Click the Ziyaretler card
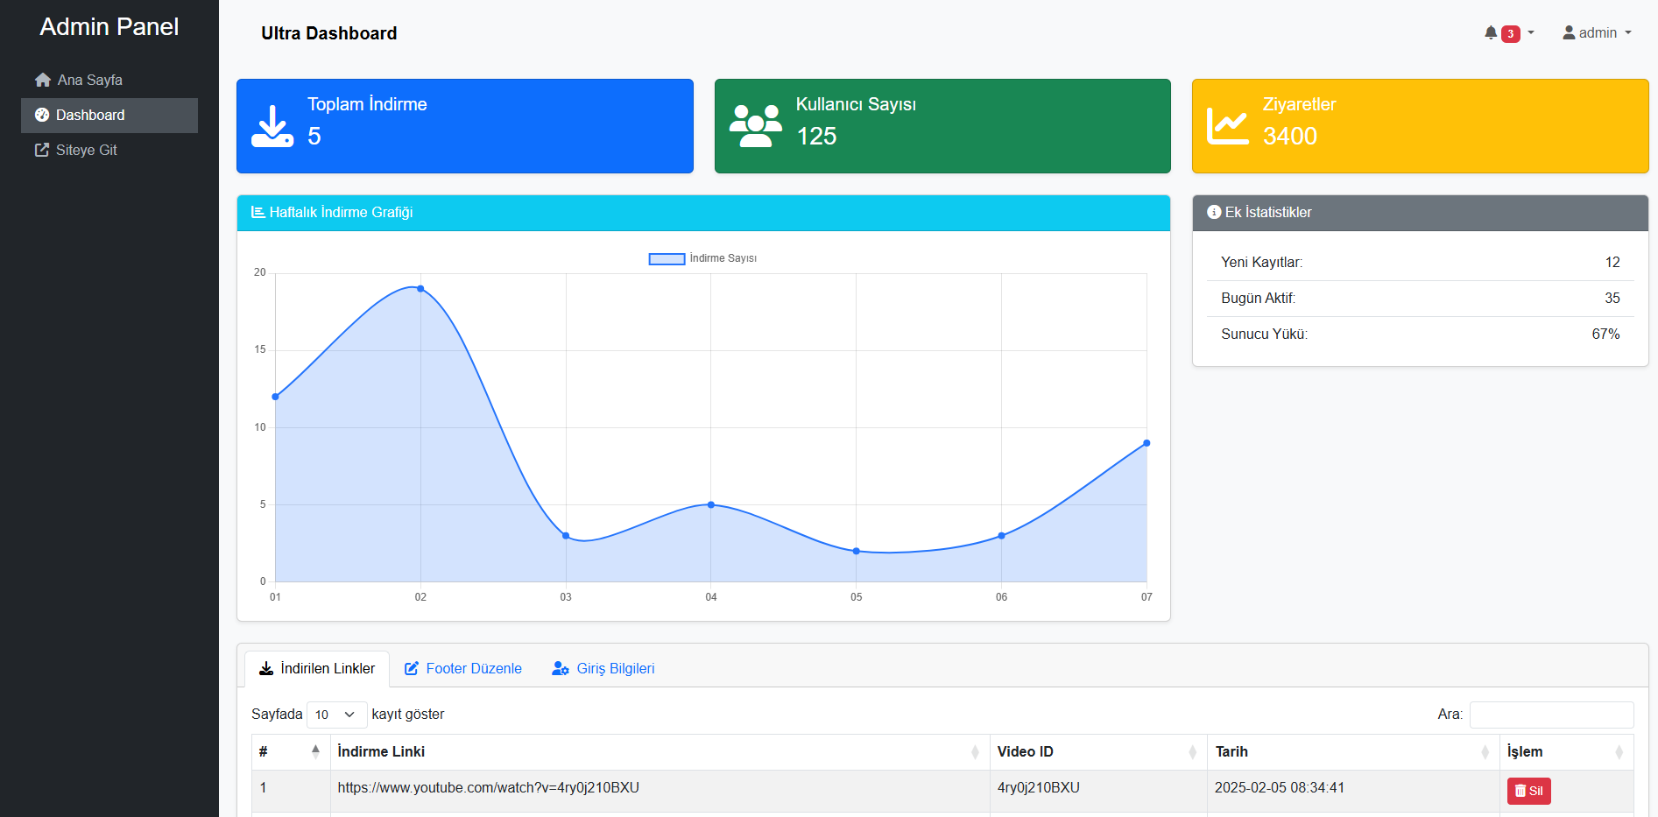 pos(1421,126)
